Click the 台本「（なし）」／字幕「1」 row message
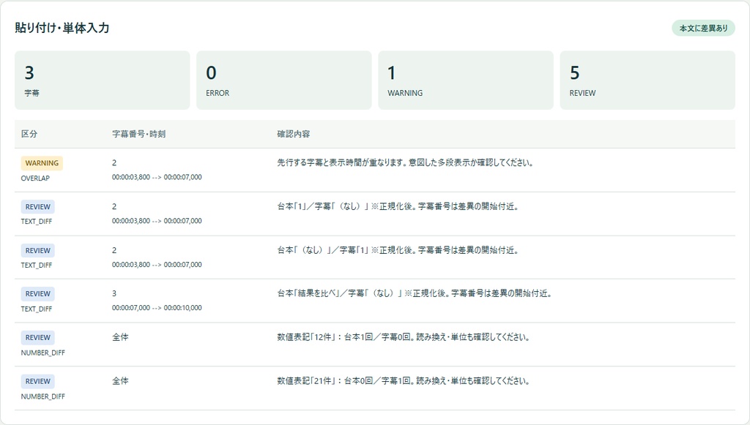 [x=398, y=250]
